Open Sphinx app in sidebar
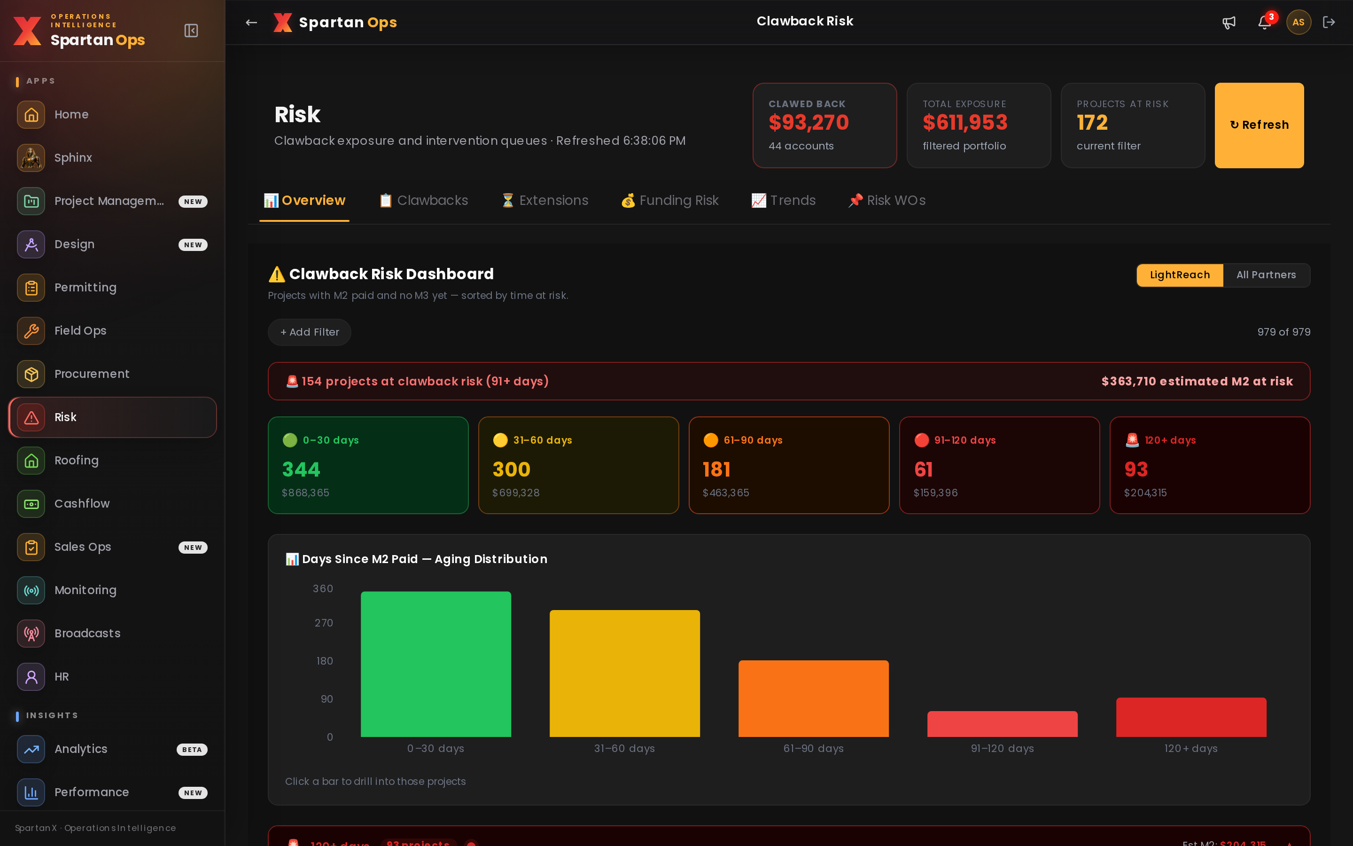This screenshot has height=846, width=1353. [112, 158]
